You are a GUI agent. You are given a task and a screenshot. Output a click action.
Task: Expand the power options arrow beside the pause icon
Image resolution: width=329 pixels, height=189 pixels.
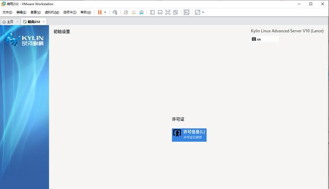pyautogui.click(x=106, y=12)
